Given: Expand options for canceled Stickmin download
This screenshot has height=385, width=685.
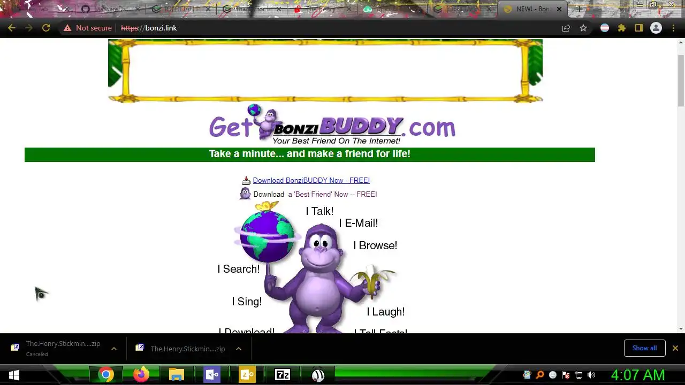Looking at the screenshot, I should (x=114, y=349).
